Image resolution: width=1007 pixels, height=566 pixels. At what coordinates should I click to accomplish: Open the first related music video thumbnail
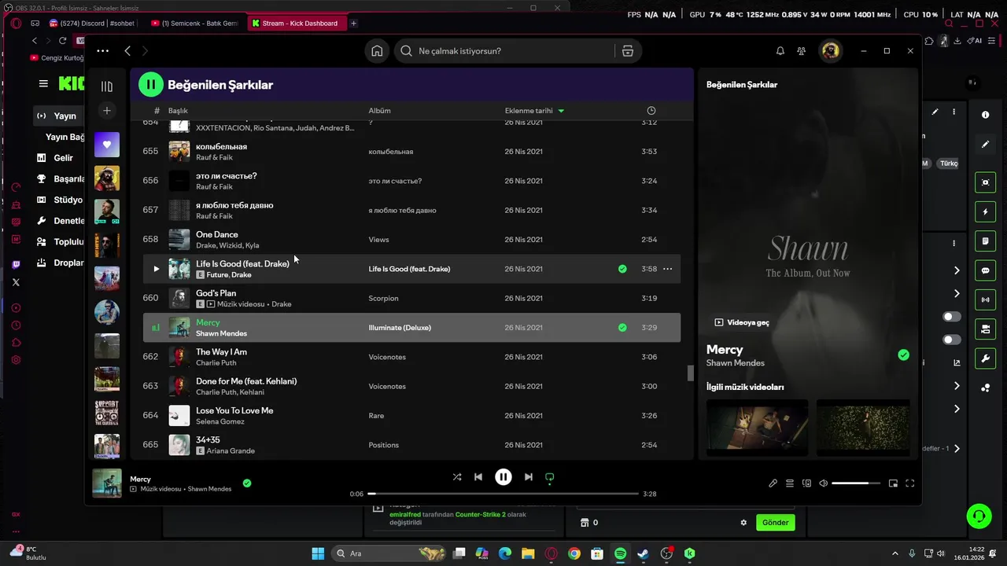pos(757,428)
